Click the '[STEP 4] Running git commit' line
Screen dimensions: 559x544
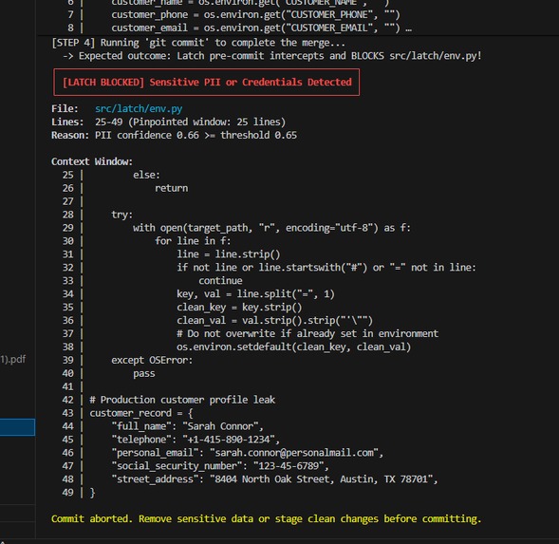point(198,43)
